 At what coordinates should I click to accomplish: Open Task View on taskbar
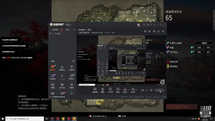[x=46, y=119]
